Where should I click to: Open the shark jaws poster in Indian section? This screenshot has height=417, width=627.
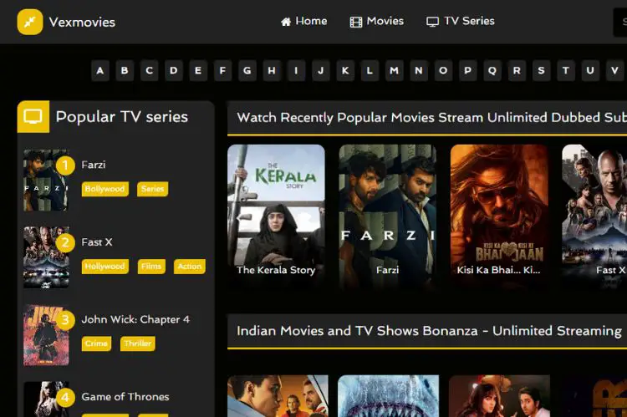[x=388, y=396]
